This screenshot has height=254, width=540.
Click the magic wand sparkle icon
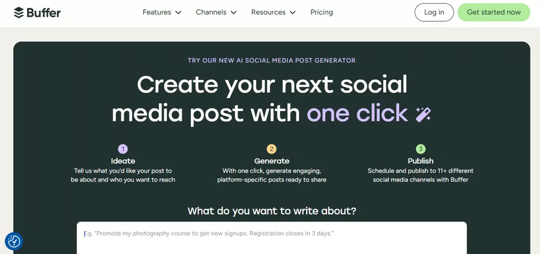pyautogui.click(x=423, y=114)
